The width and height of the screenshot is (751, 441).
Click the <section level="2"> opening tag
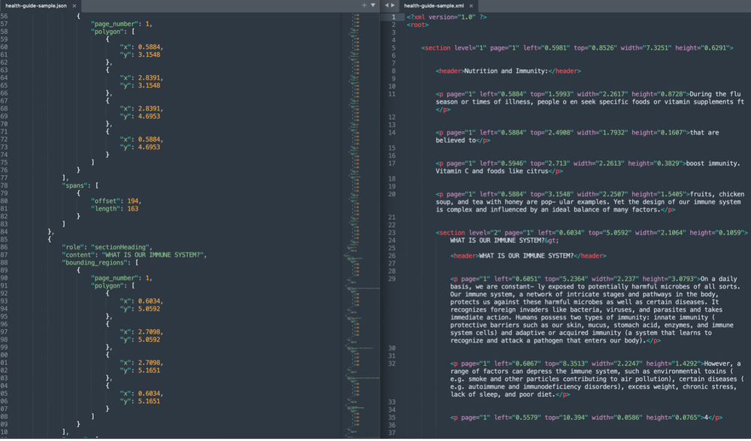592,232
